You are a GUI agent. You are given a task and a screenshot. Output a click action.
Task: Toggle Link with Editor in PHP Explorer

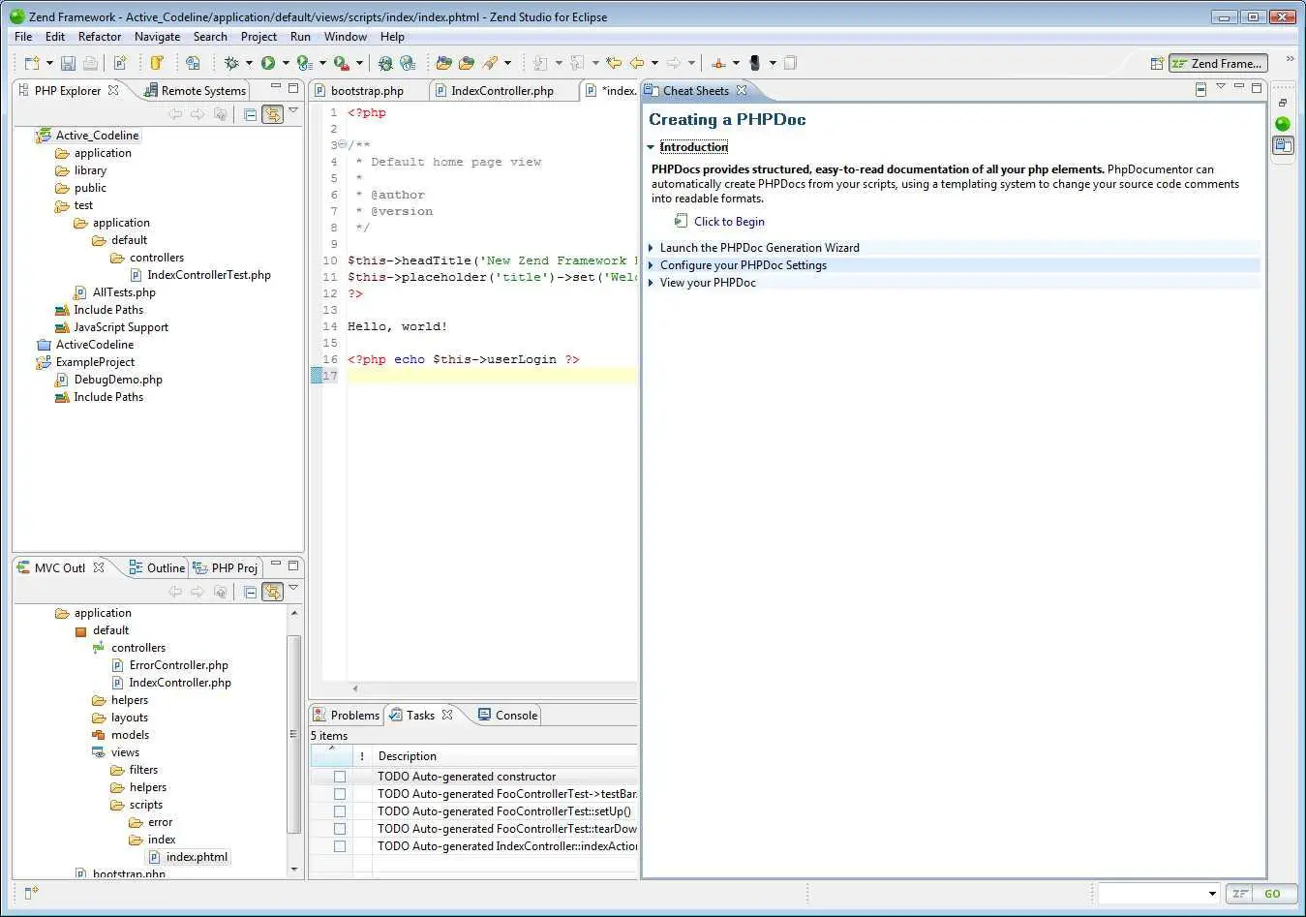click(272, 114)
